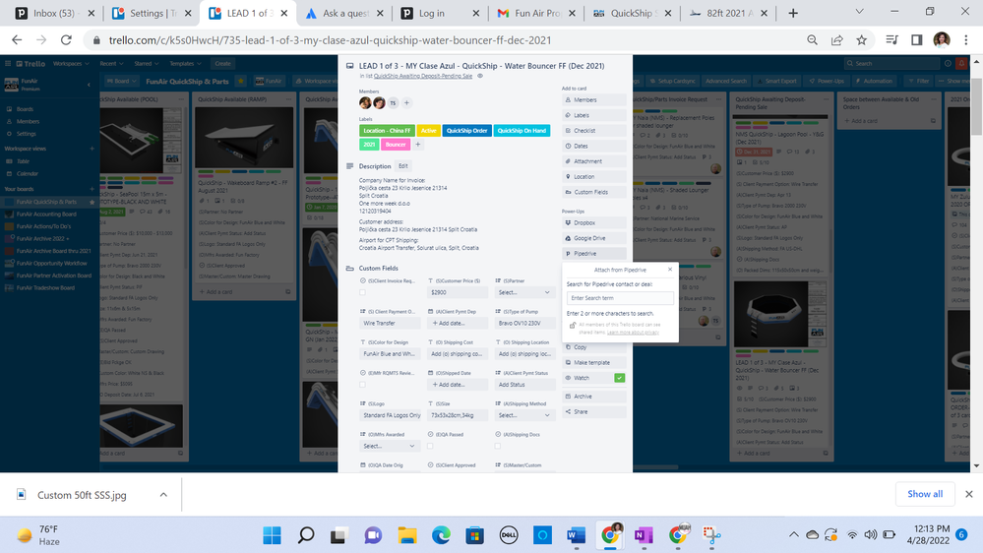Add date for Client Pymt Dep
This screenshot has width=983, height=553.
click(x=457, y=323)
